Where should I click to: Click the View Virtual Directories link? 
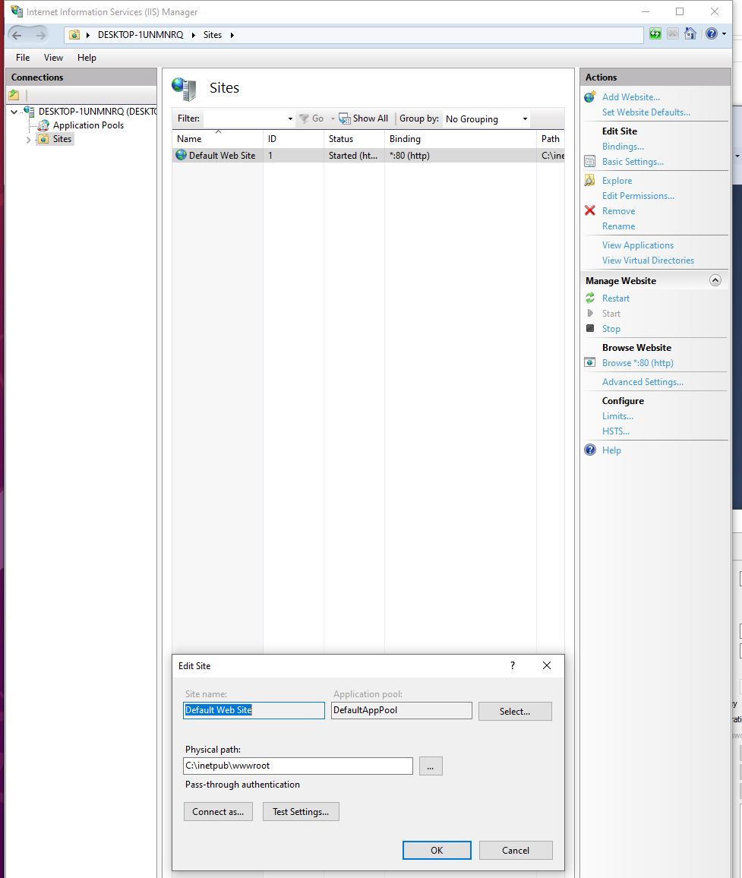click(x=648, y=260)
